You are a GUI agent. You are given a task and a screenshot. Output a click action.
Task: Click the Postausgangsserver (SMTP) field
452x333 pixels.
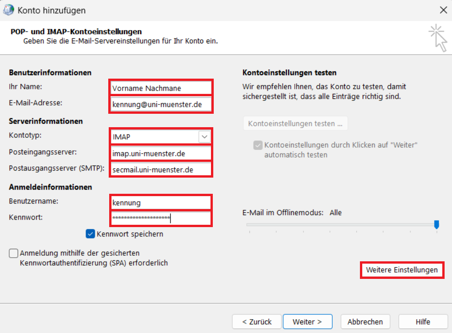(x=161, y=170)
